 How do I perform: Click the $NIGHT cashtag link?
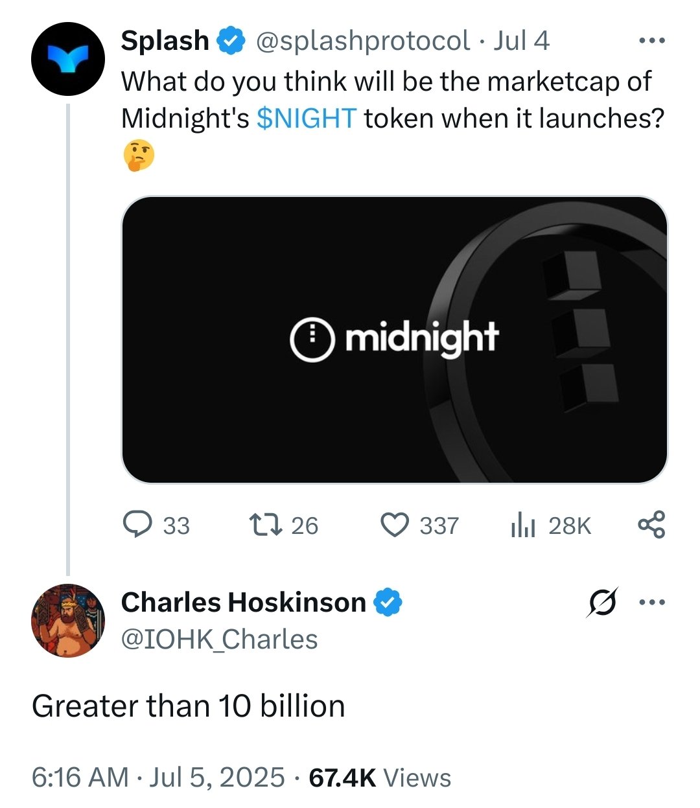tap(307, 118)
